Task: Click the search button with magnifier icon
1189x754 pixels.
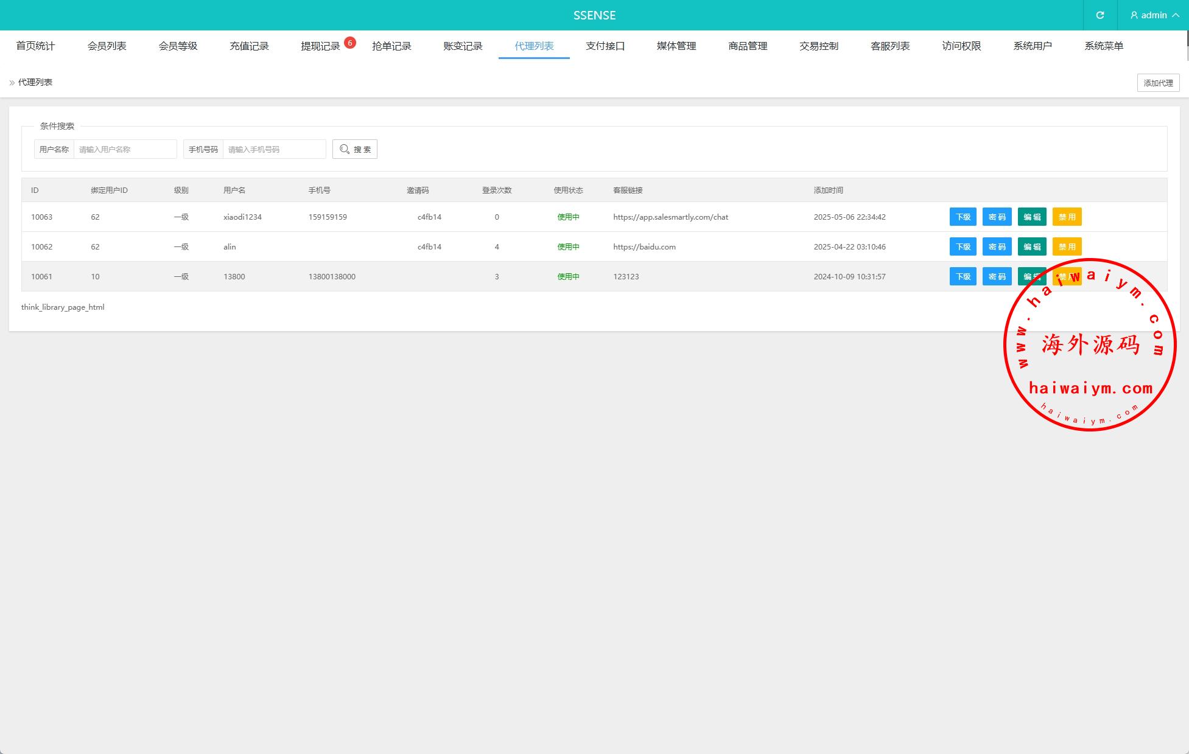Action: 355,149
